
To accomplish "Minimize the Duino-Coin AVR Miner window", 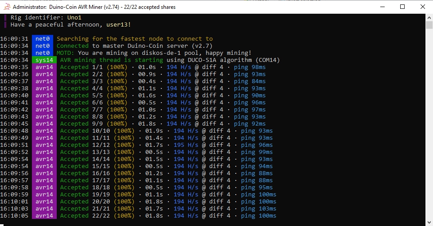I will click(382, 7).
